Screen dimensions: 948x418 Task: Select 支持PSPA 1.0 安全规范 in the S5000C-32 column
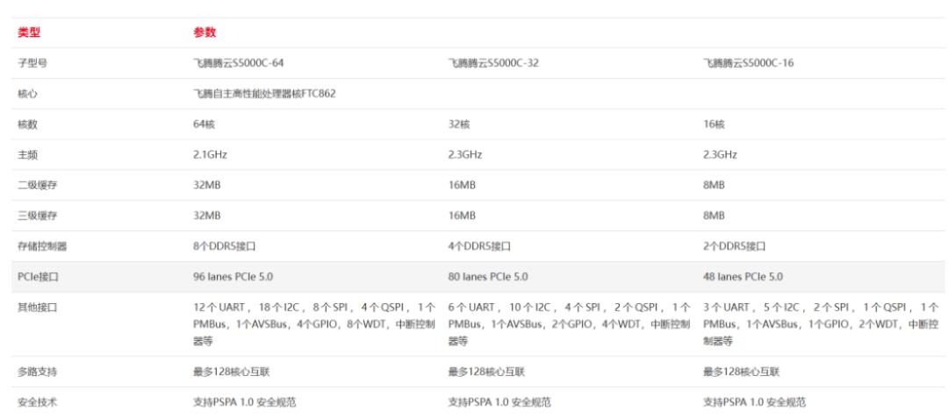[499, 402]
